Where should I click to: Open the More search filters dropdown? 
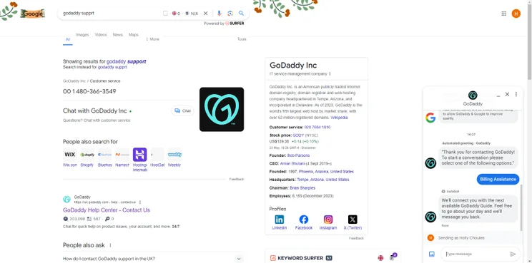152,39
